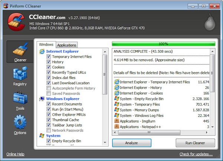Click the Windows Explorer section heading

click(63, 99)
